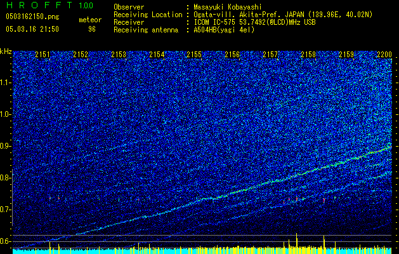Click the kHz axis unit label
Viewport: 399px width, 254px height.
[6, 51]
